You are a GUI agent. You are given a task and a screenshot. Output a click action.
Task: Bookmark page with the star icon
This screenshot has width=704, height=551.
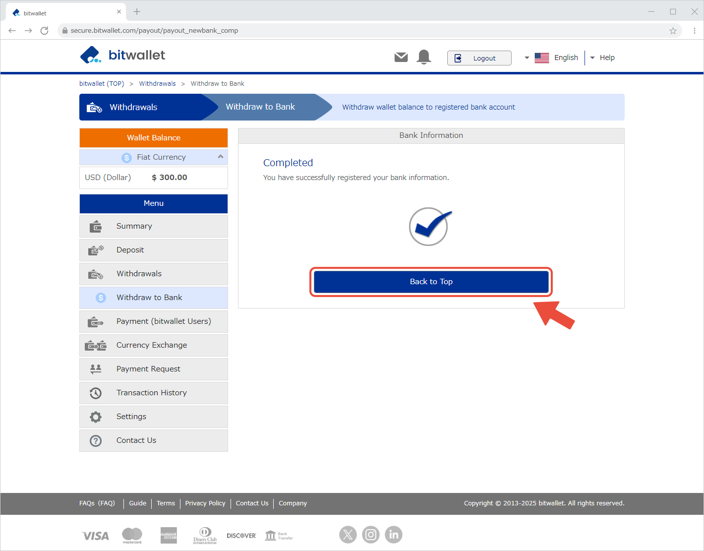[673, 31]
